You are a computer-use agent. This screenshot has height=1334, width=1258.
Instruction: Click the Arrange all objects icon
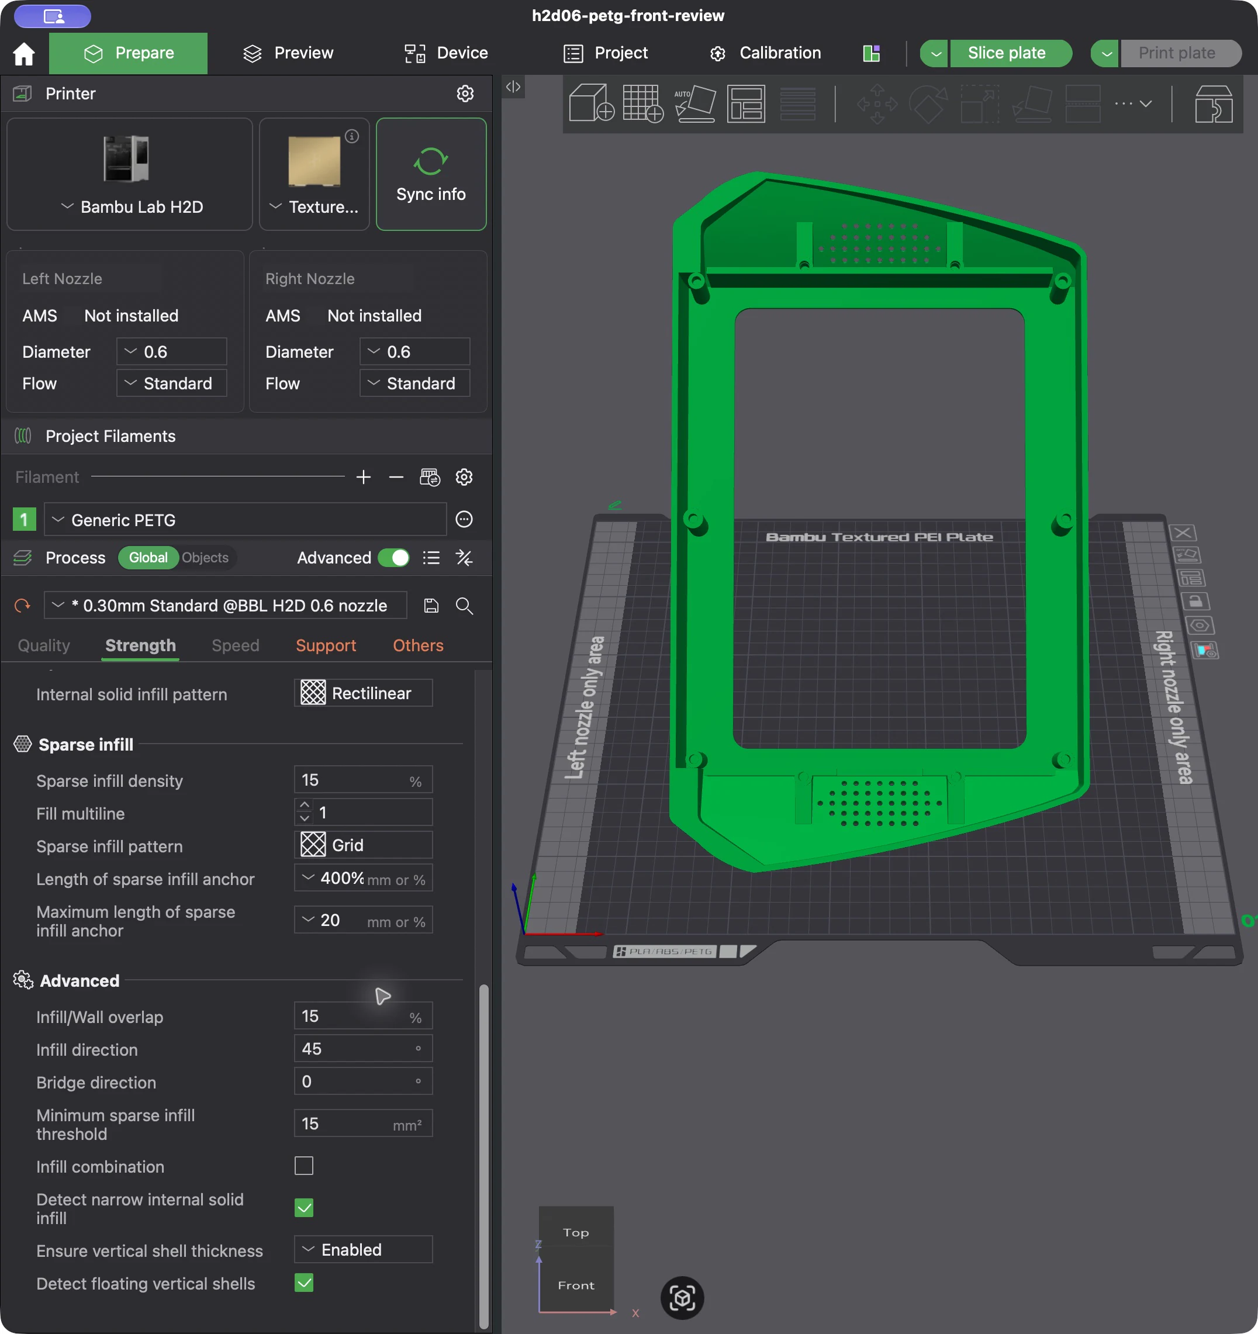pos(746,103)
